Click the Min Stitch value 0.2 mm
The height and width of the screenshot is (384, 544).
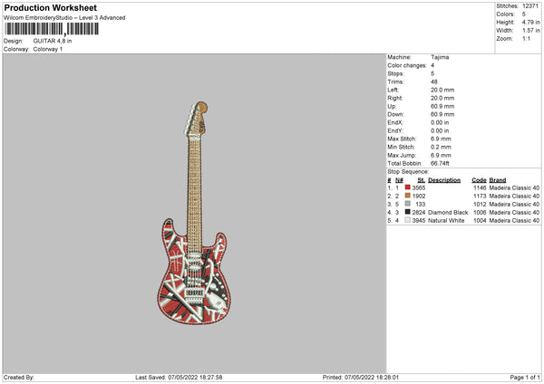coord(441,147)
